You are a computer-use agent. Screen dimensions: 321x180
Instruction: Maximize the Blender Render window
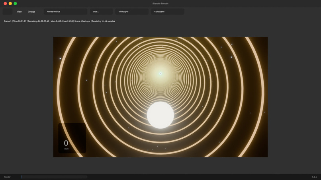click(15, 4)
